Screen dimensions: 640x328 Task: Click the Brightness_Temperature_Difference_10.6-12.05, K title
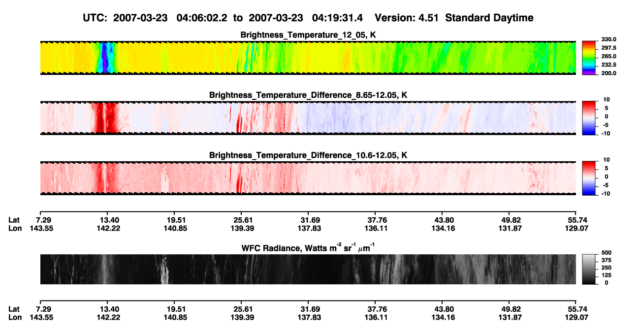308,155
